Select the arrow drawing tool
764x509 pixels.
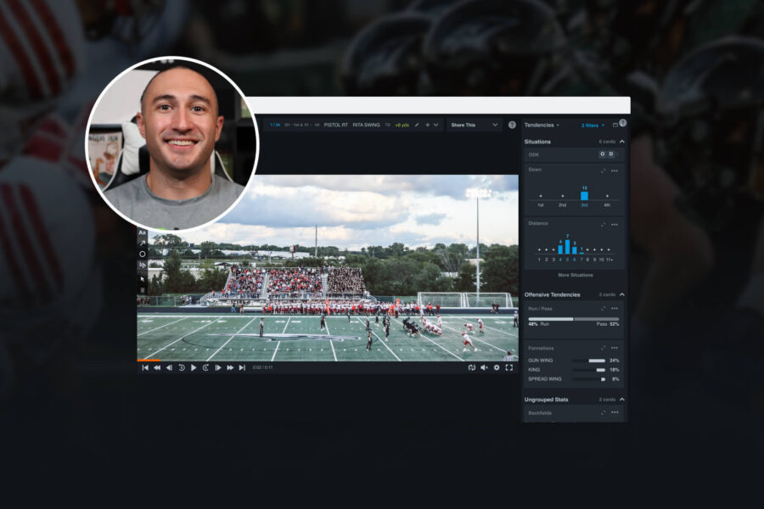142,243
